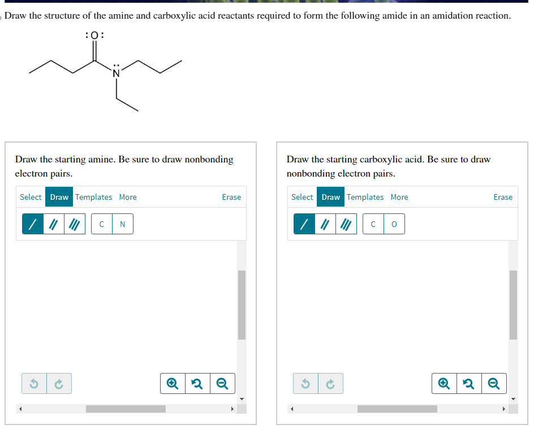Click the horizontal scrollbar arrow in amine panel

click(x=234, y=408)
